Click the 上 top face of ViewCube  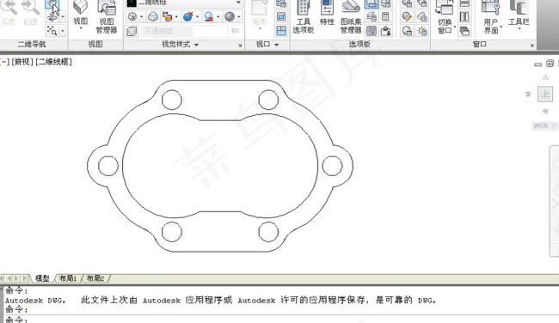(545, 94)
